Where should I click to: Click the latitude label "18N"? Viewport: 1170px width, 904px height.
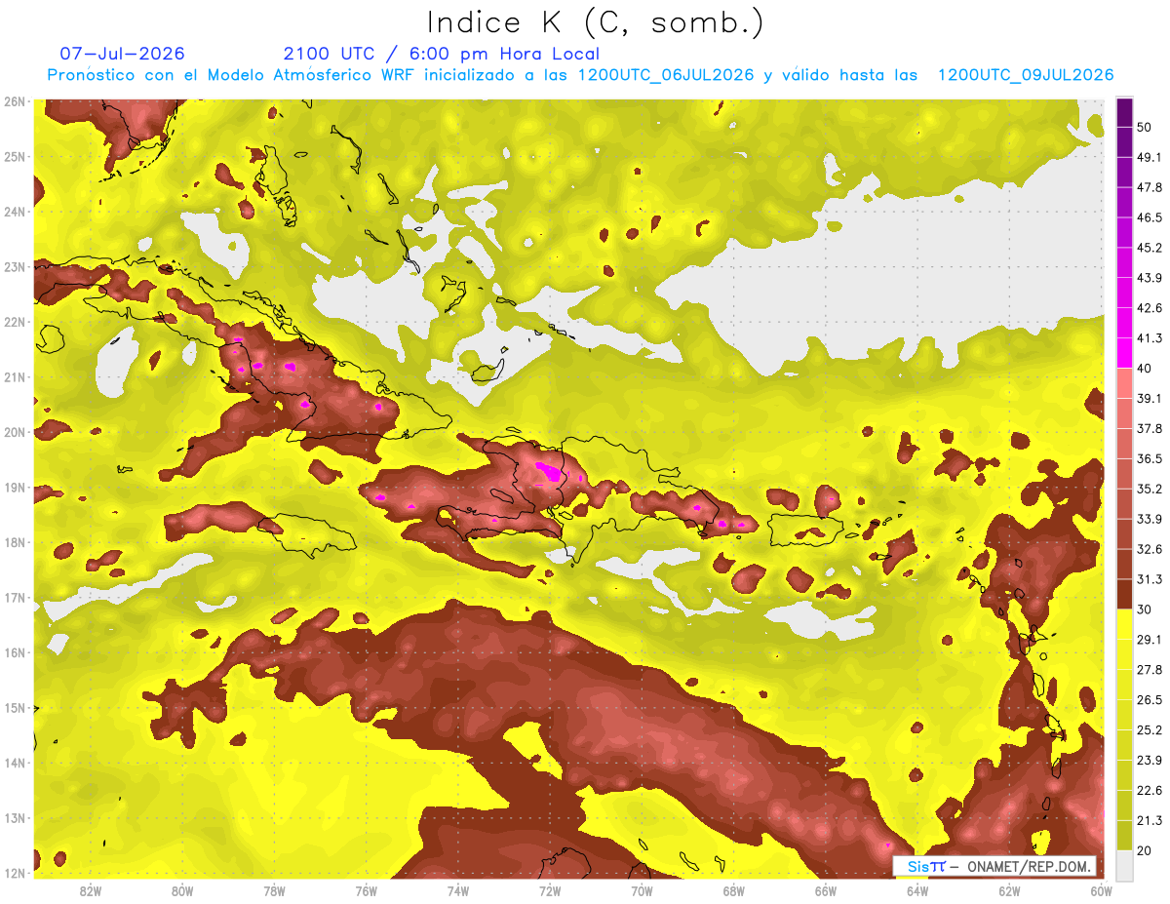click(15, 542)
